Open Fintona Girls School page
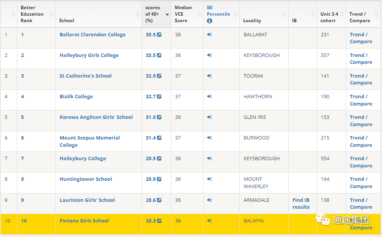Viewport: 382px width, 237px height. coord(84,221)
